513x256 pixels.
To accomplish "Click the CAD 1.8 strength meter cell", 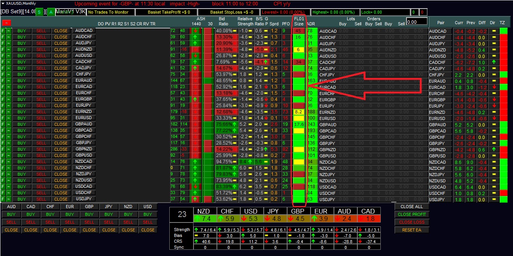I will click(x=369, y=219).
